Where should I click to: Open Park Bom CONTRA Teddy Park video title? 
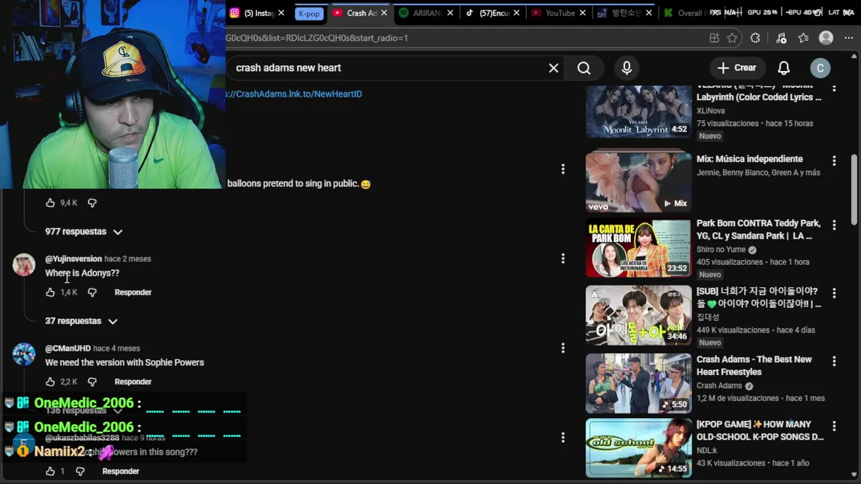[x=759, y=229]
